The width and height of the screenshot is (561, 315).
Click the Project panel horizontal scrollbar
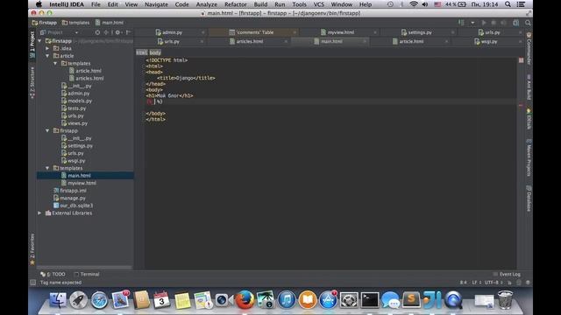pos(84,267)
